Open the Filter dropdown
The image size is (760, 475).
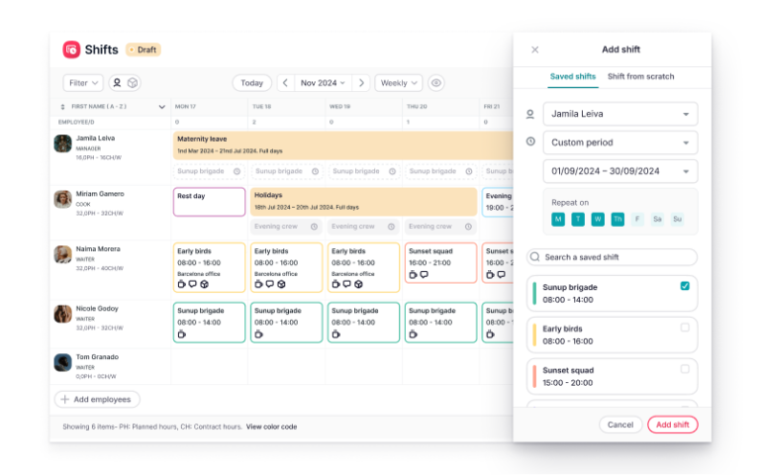tap(83, 83)
